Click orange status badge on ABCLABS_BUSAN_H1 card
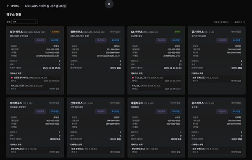The height and width of the screenshot is (160, 252). [x=55, y=32]
